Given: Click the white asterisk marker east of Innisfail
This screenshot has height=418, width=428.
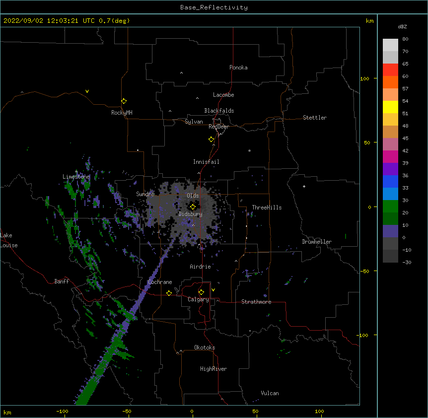Looking at the screenshot, I should [x=249, y=150].
